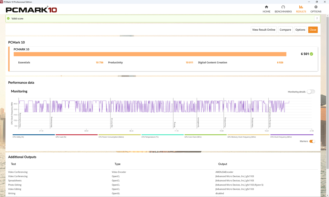
Task: Click the green check beside score 6 501
Action: click(x=311, y=54)
